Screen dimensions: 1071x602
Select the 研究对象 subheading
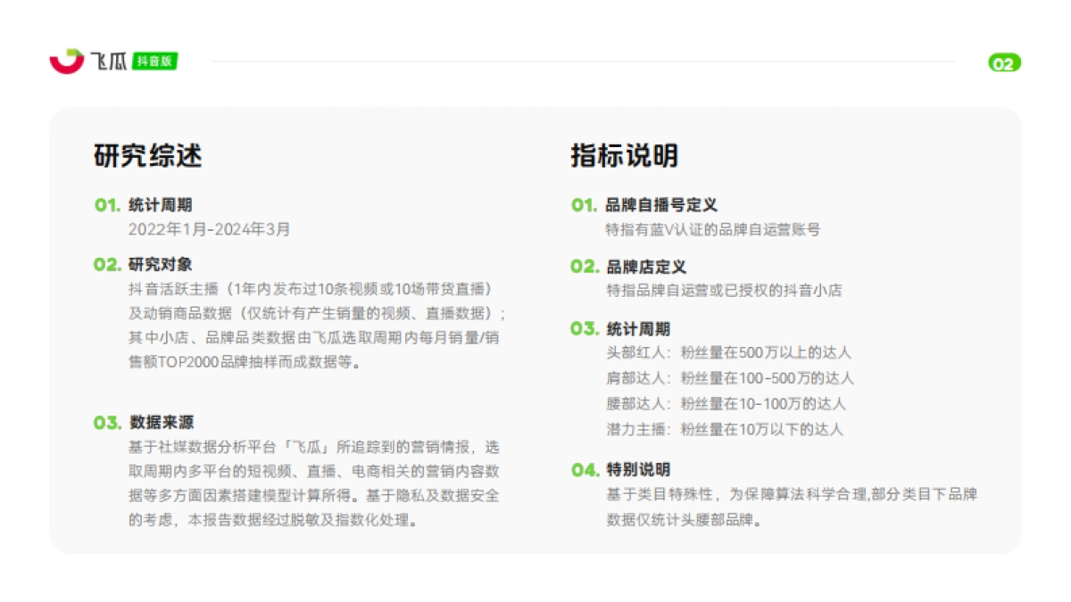[x=161, y=265]
